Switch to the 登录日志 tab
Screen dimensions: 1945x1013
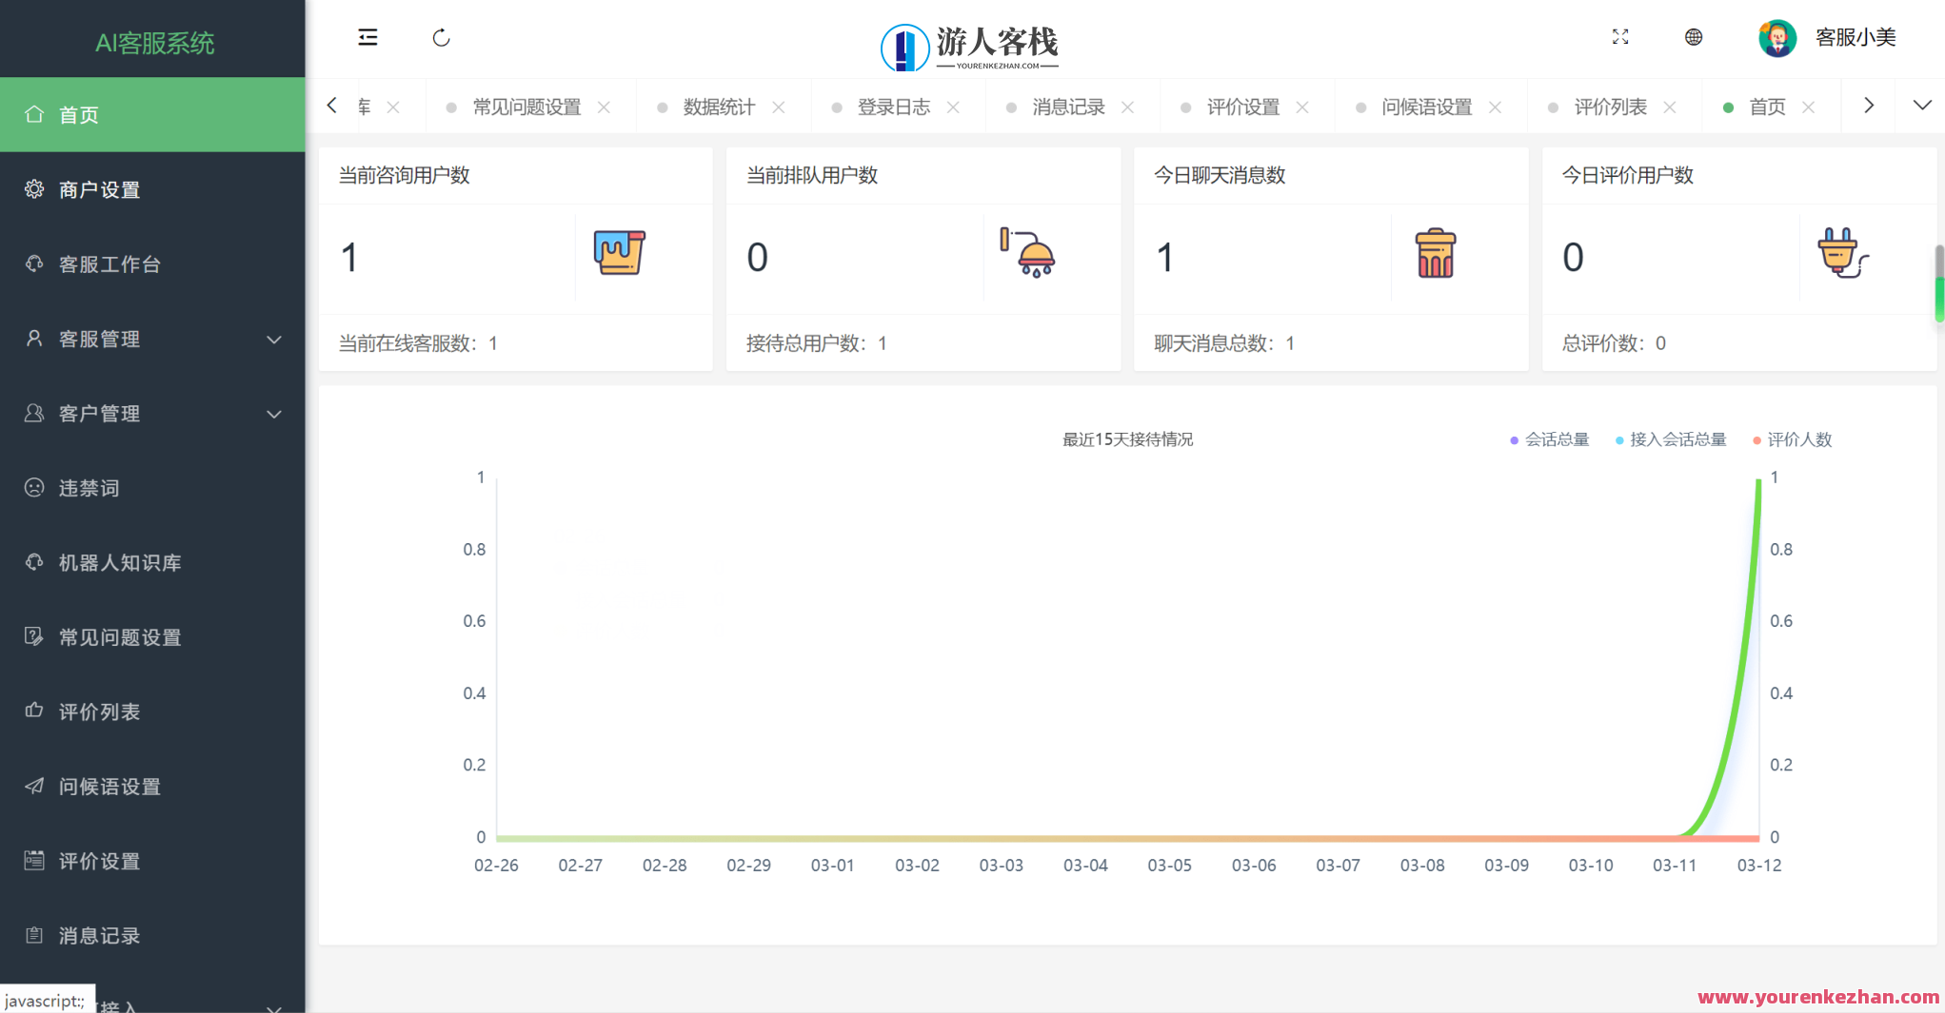coord(893,107)
